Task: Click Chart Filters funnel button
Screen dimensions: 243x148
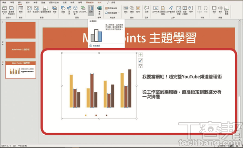Action: coord(141,66)
